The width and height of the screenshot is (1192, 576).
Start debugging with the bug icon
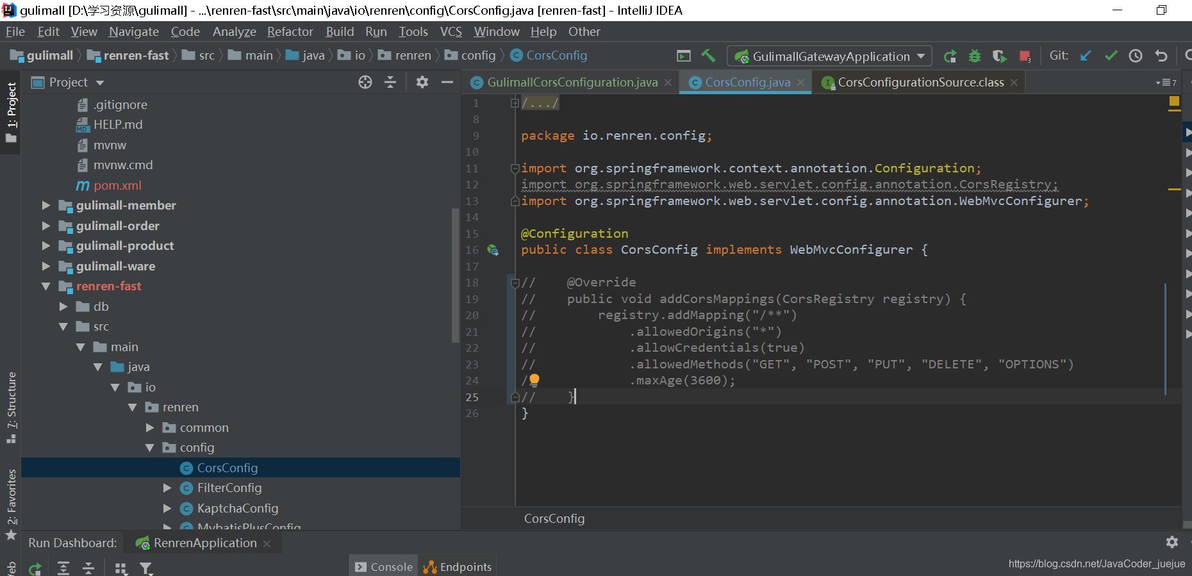click(x=975, y=56)
